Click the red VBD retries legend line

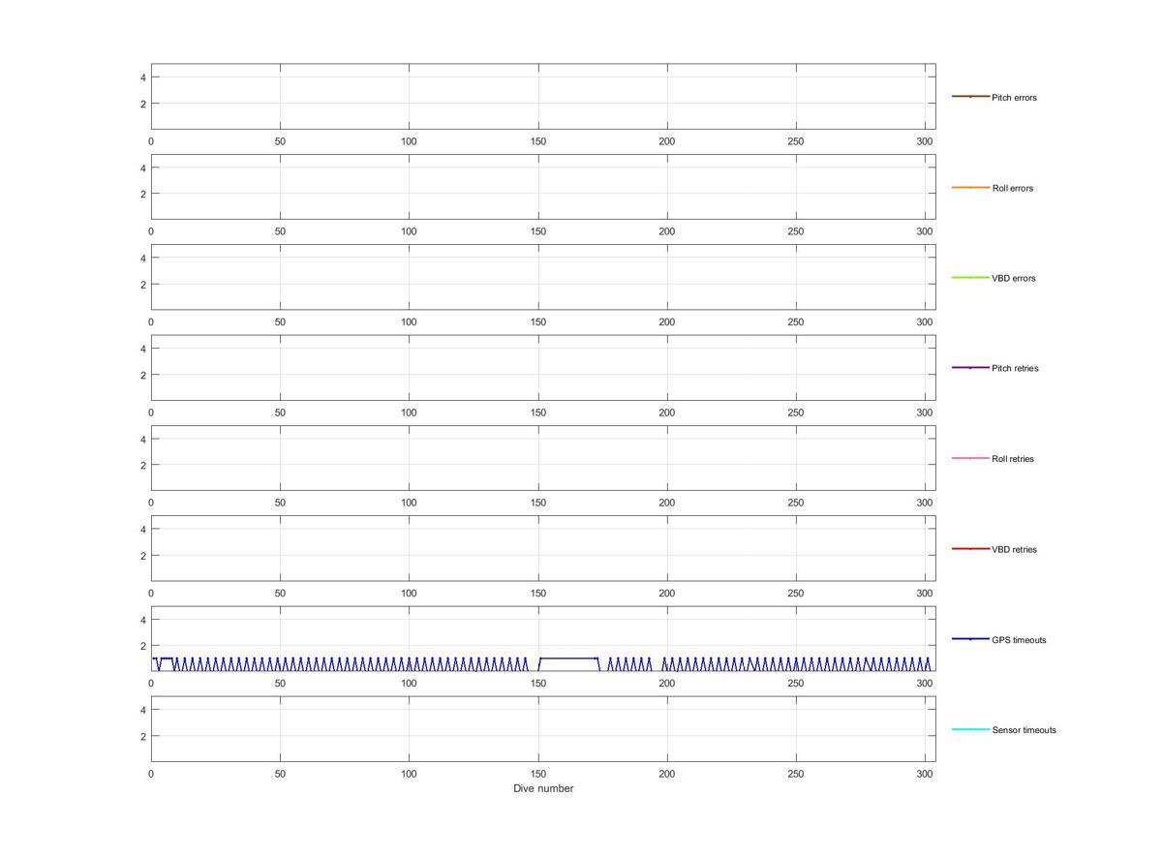click(970, 548)
